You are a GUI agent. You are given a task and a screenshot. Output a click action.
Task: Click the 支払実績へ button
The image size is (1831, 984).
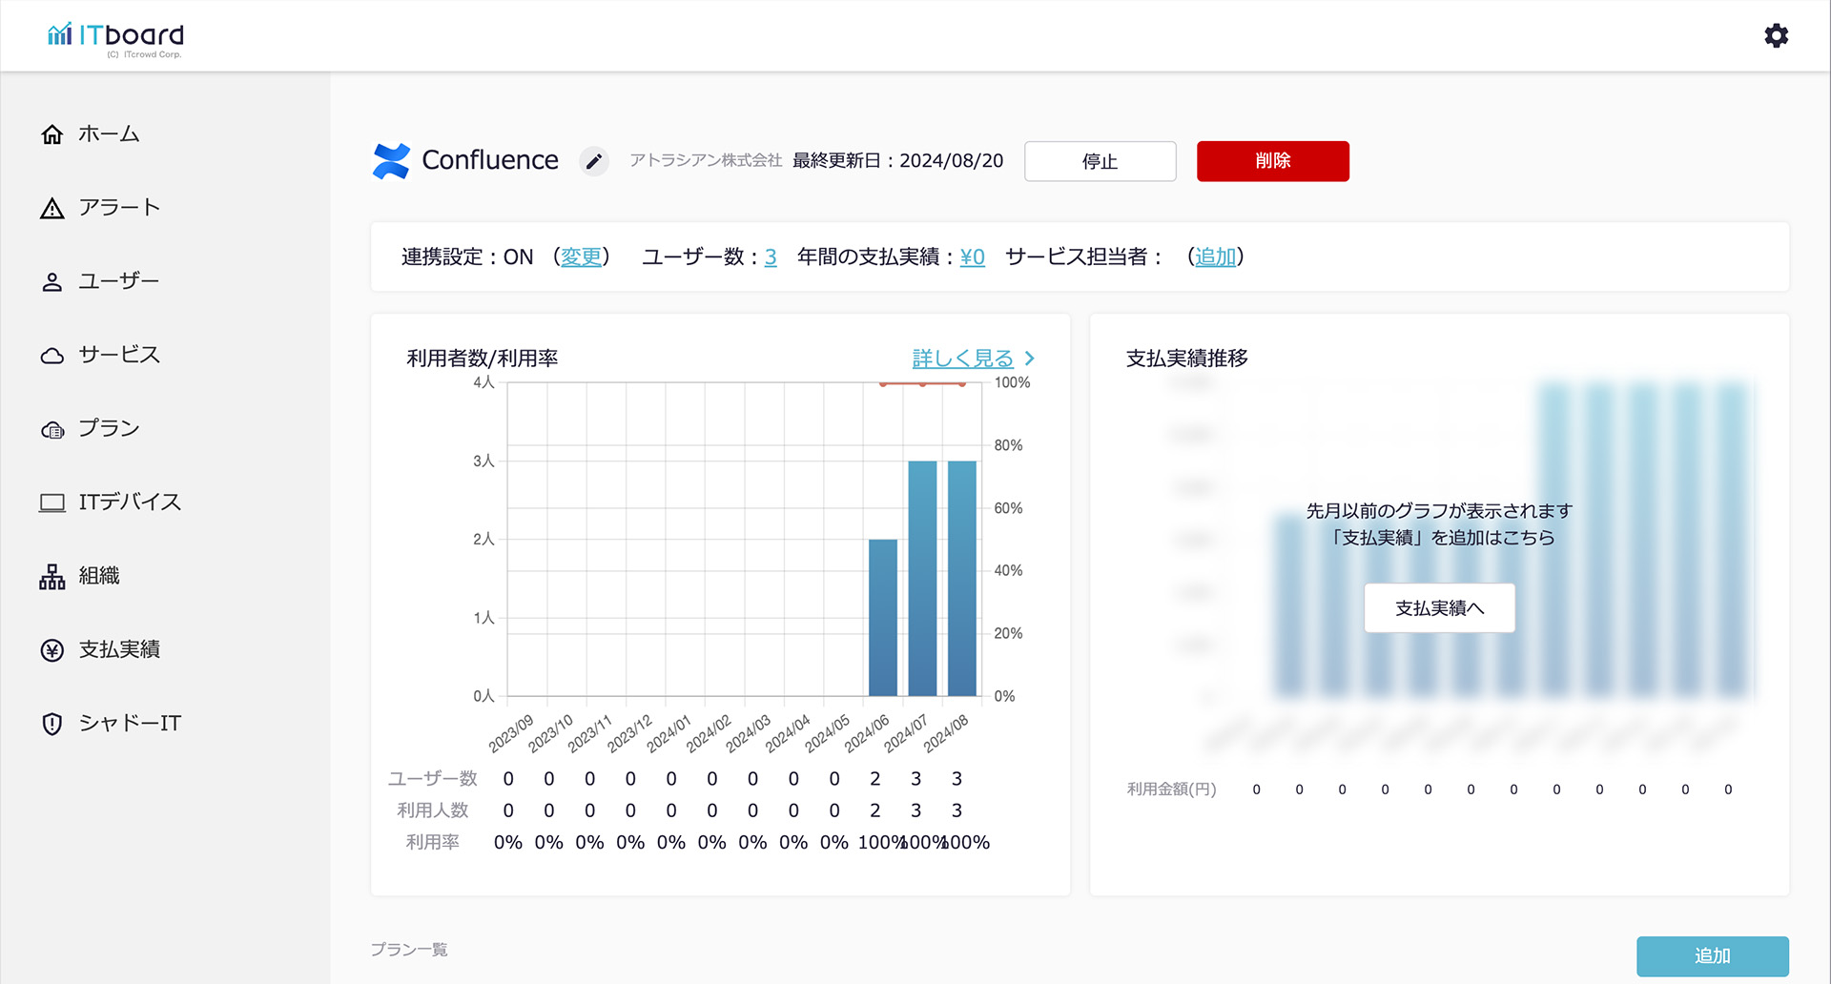[1439, 608]
